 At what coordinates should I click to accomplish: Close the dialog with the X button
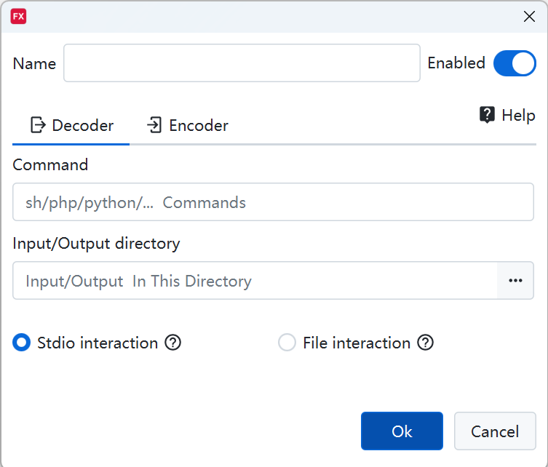[529, 17]
